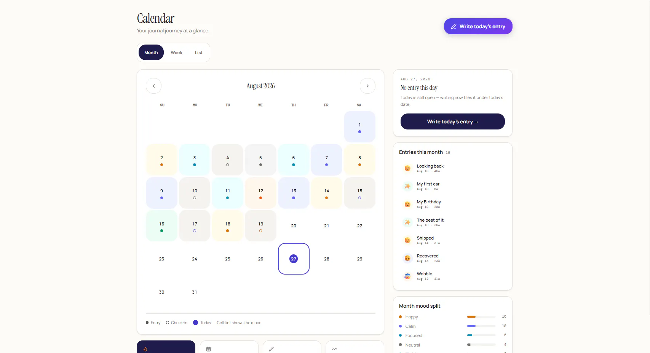Image resolution: width=650 pixels, height=353 pixels.
Task: Select August 22 on the calendar
Action: (359, 226)
